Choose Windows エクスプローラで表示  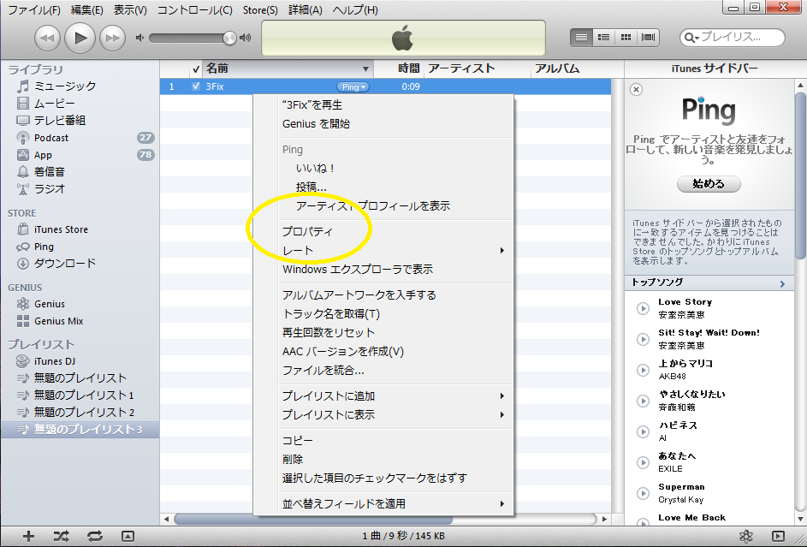tap(358, 269)
